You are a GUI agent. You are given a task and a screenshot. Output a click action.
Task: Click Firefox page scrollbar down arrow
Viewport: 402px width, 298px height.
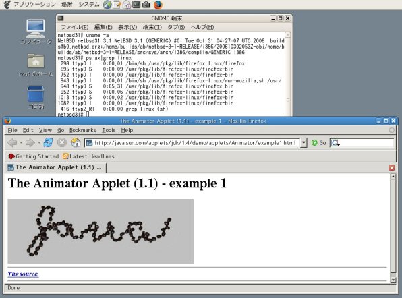coord(393,280)
